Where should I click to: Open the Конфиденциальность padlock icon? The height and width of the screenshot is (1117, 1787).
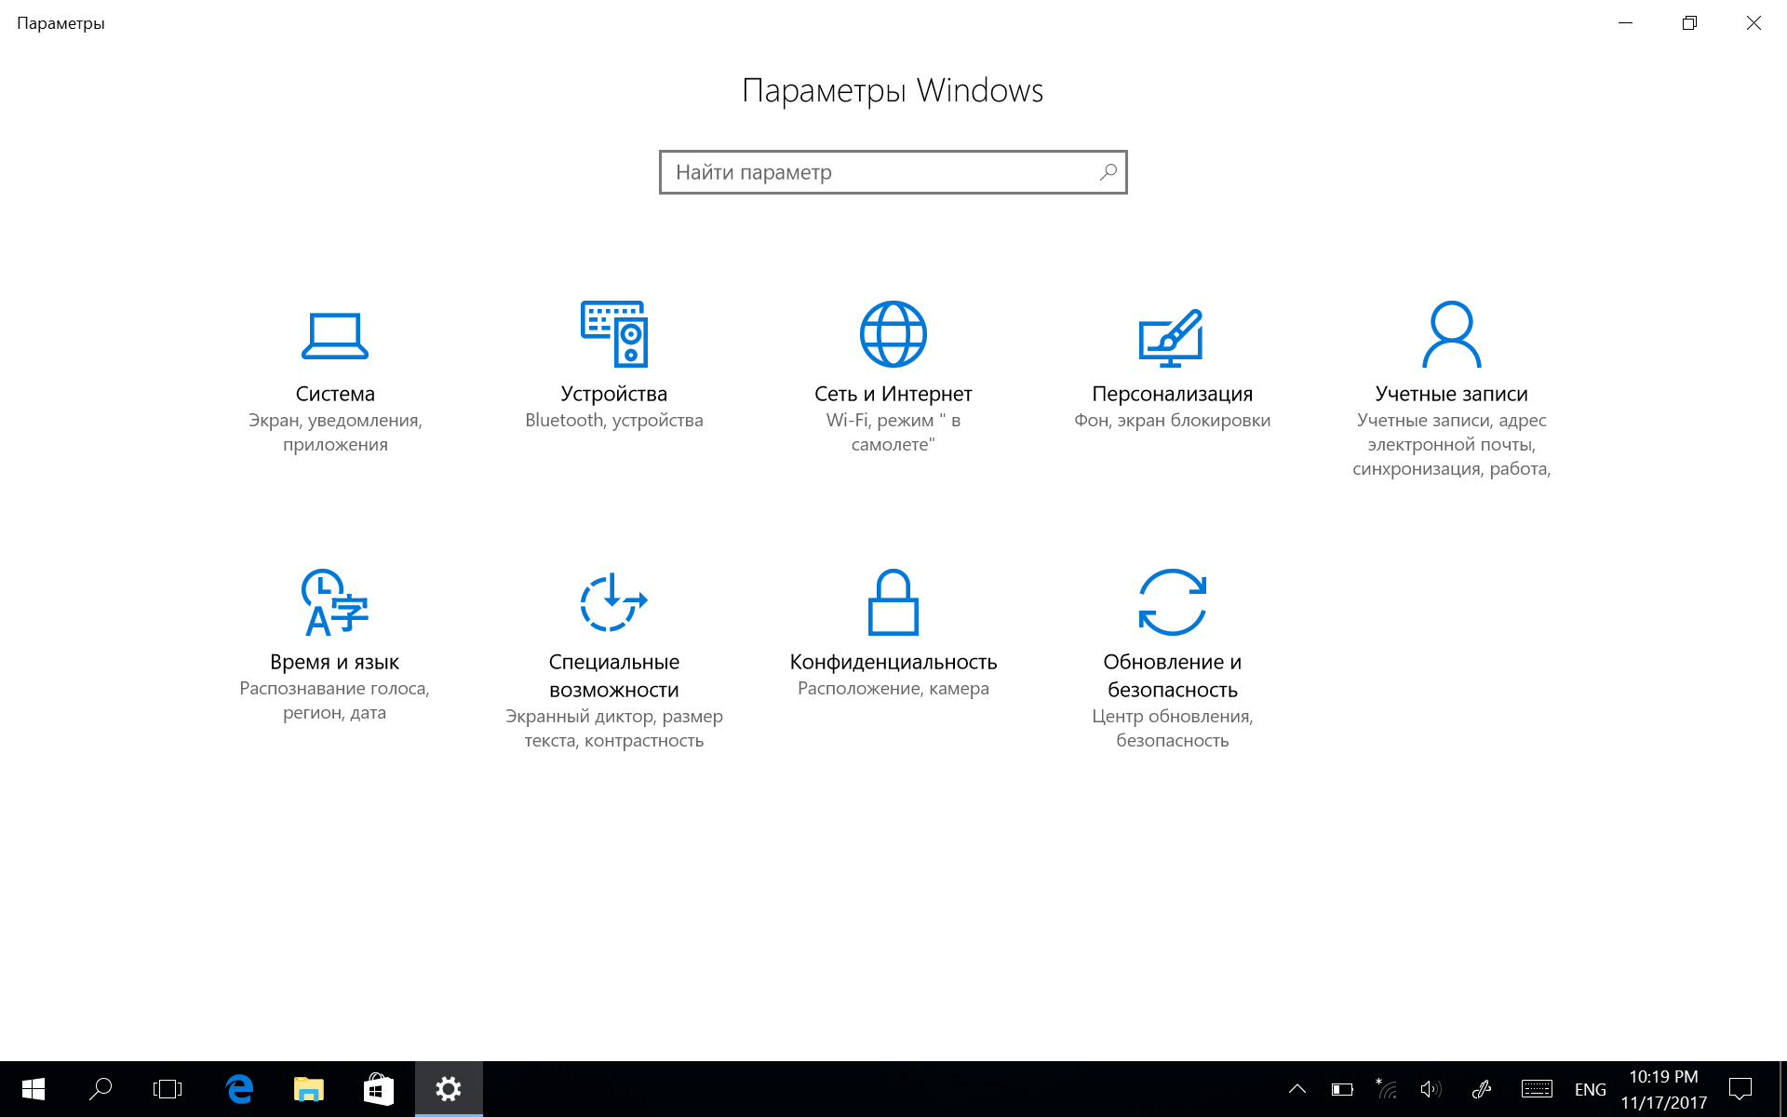893,602
